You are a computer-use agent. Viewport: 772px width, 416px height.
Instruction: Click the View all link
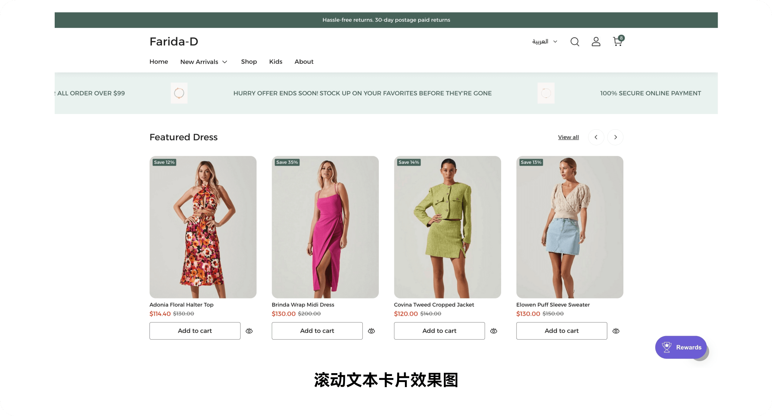pyautogui.click(x=568, y=137)
